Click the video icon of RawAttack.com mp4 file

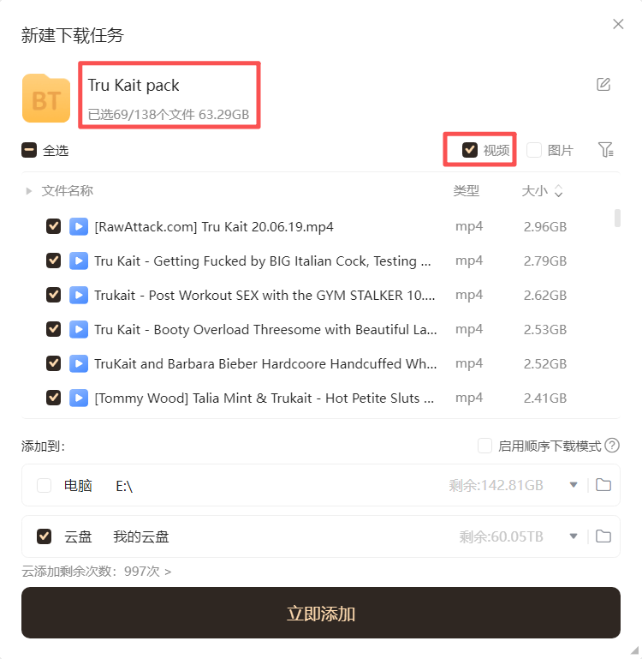click(79, 226)
